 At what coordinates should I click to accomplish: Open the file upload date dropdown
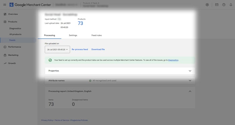click(57, 49)
